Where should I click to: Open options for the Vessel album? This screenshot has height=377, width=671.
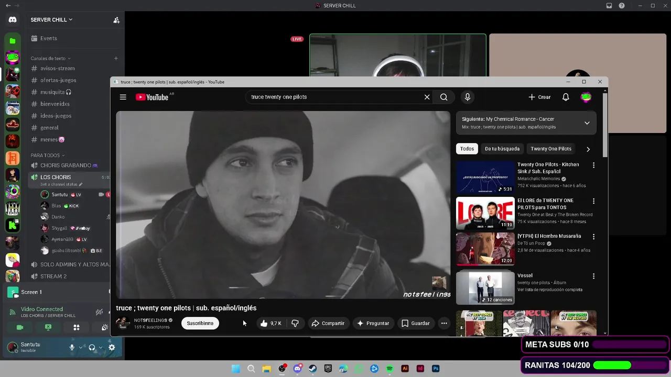593,276
